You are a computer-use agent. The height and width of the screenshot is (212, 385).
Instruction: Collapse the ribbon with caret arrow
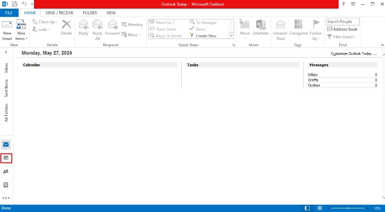(x=382, y=45)
